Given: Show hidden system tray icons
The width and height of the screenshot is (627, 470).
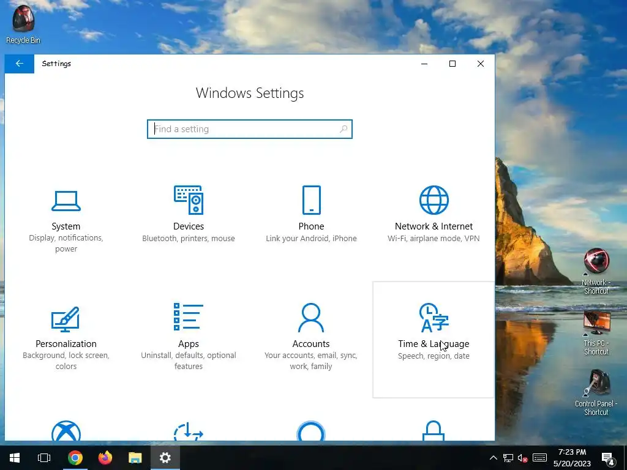Looking at the screenshot, I should [x=494, y=458].
